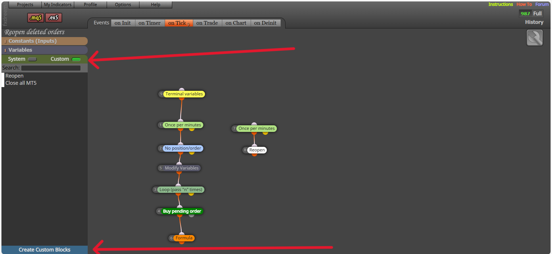
Task: Open the Projects menu
Action: tap(25, 5)
